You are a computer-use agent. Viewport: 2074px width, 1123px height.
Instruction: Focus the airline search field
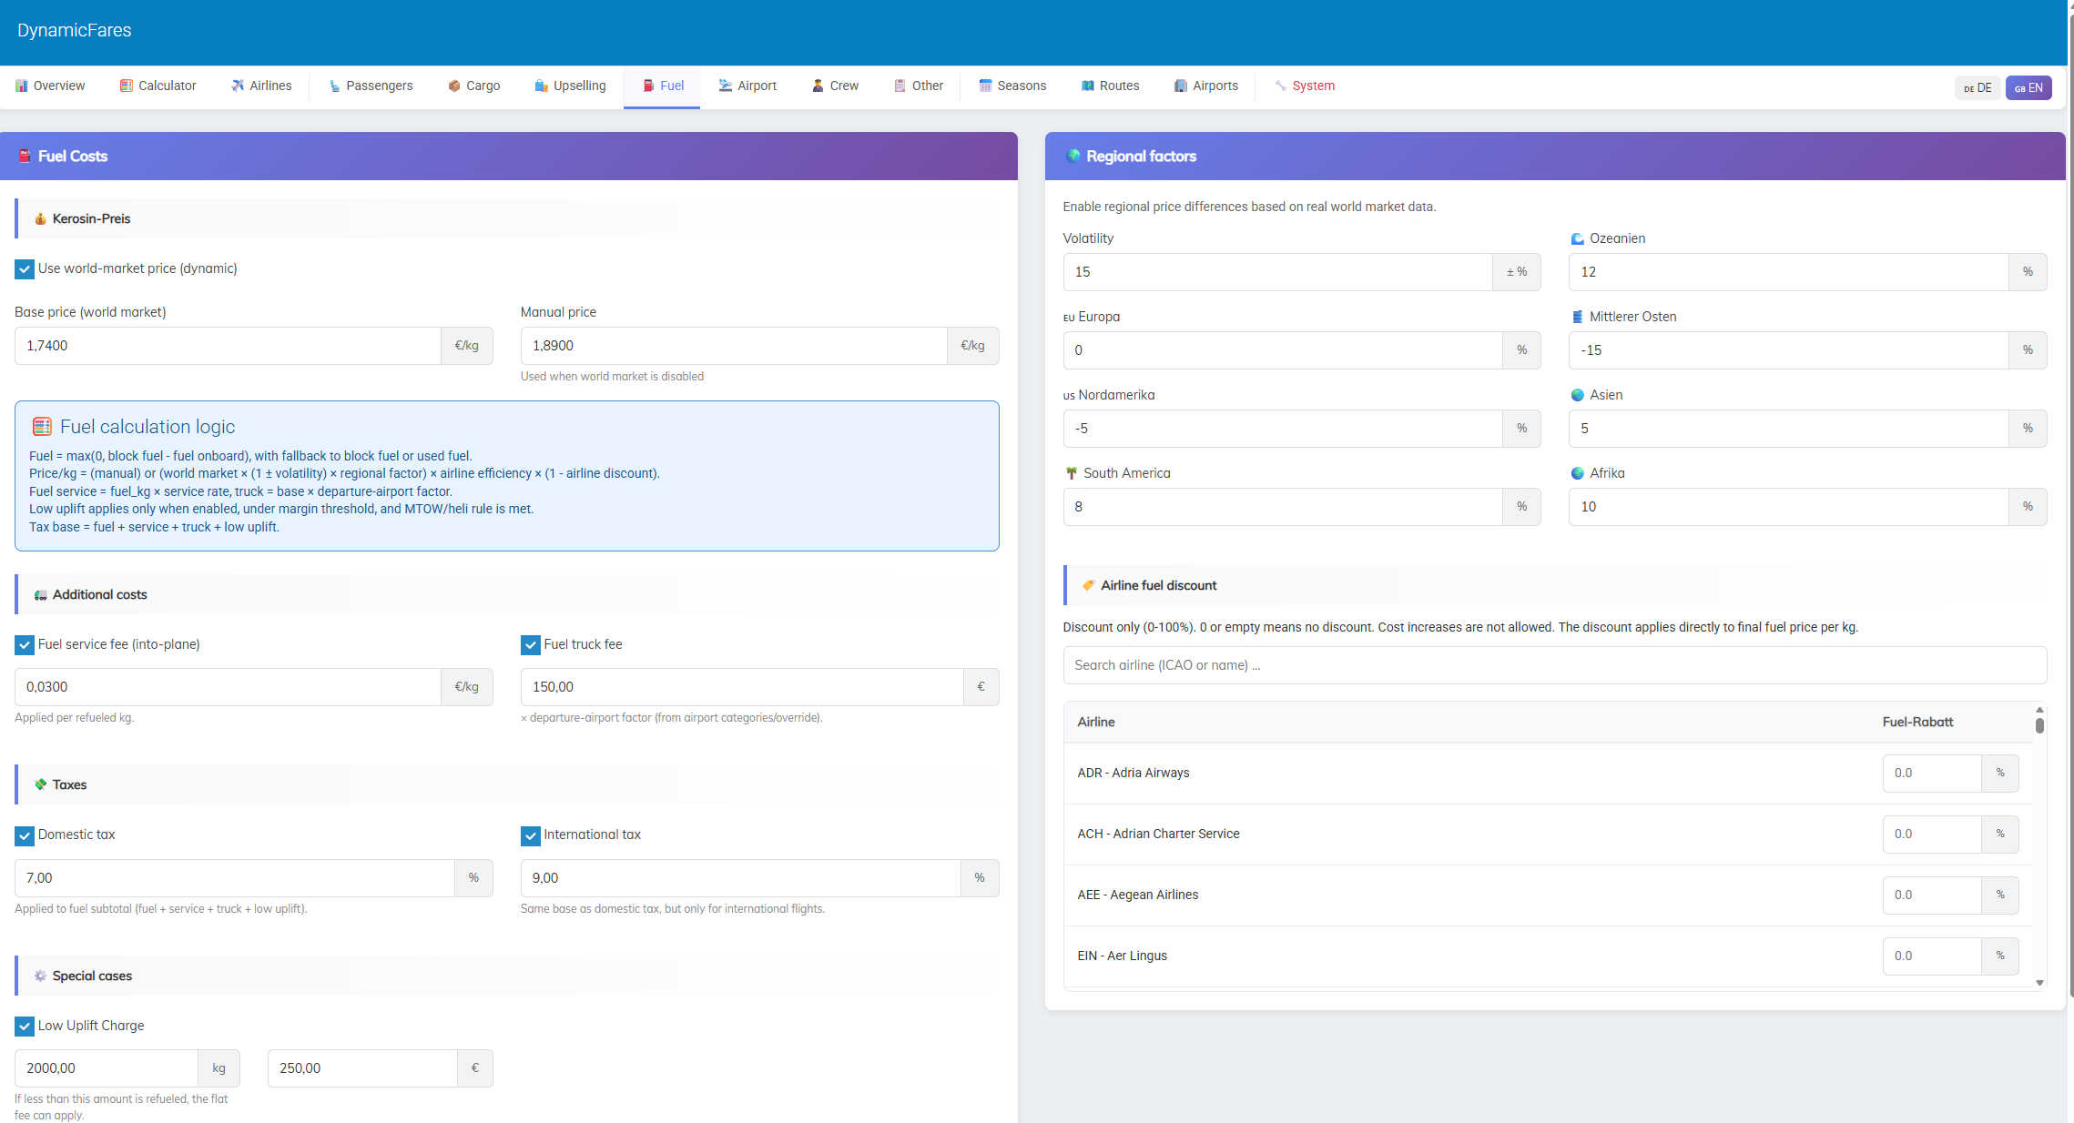point(1554,665)
